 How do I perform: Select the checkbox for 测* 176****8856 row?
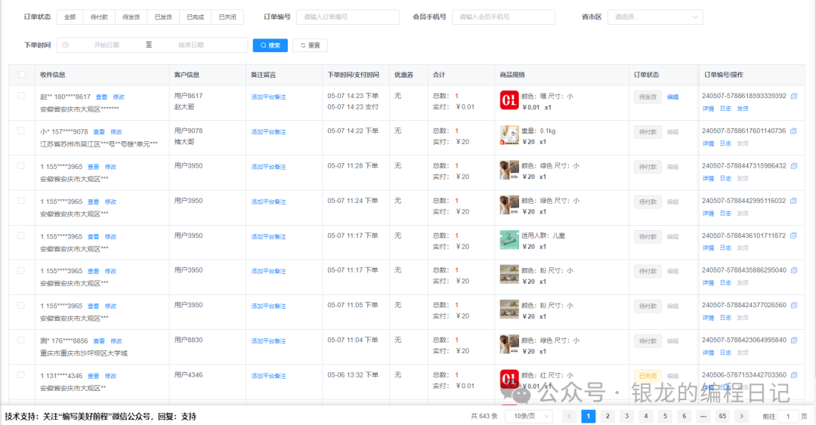pos(21,340)
